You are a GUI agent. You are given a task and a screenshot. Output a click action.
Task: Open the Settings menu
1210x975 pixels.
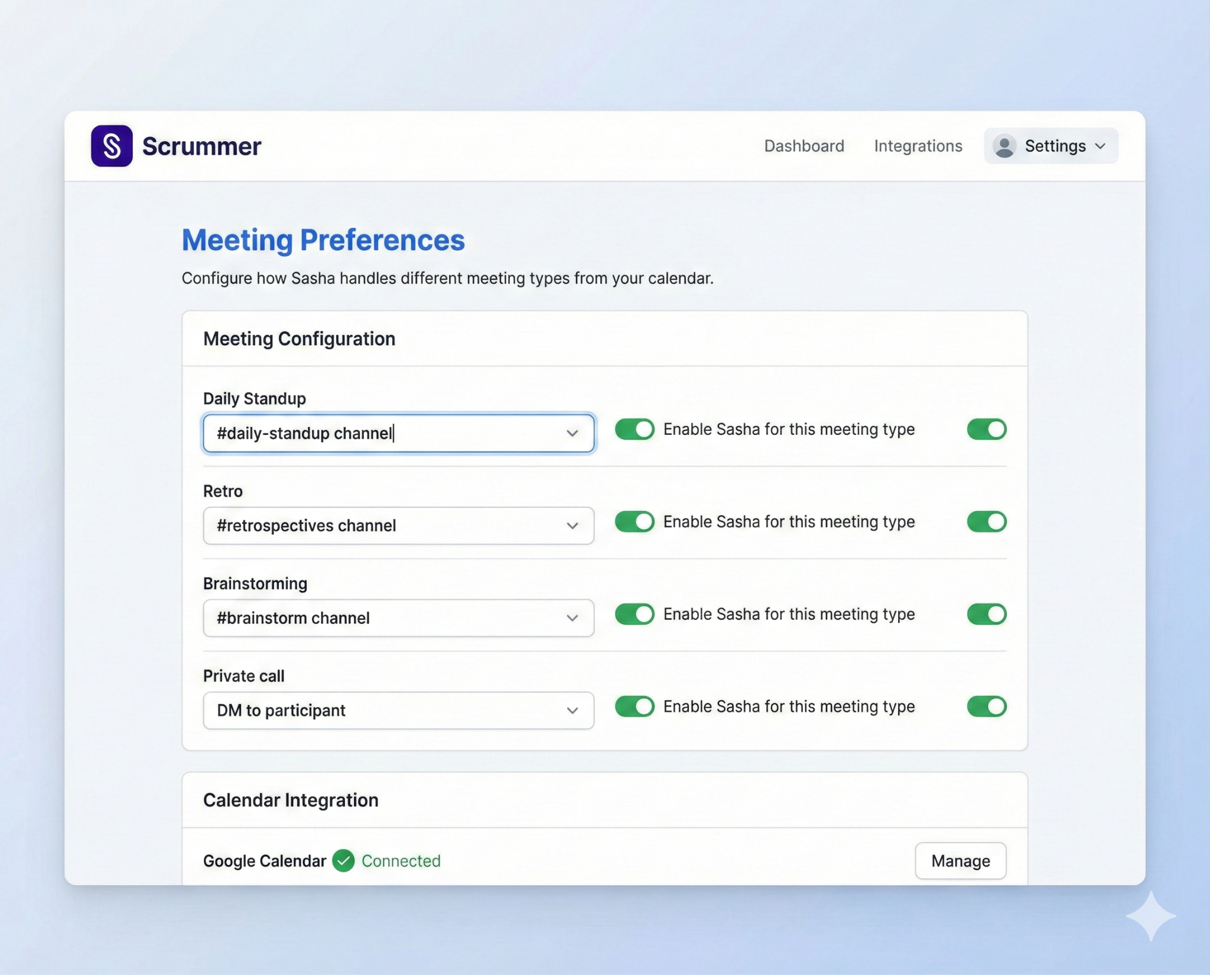[x=1055, y=146]
